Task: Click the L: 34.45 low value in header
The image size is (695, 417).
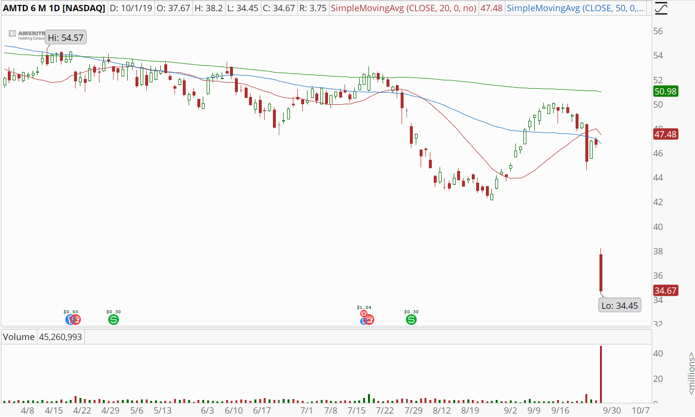Action: (x=243, y=8)
